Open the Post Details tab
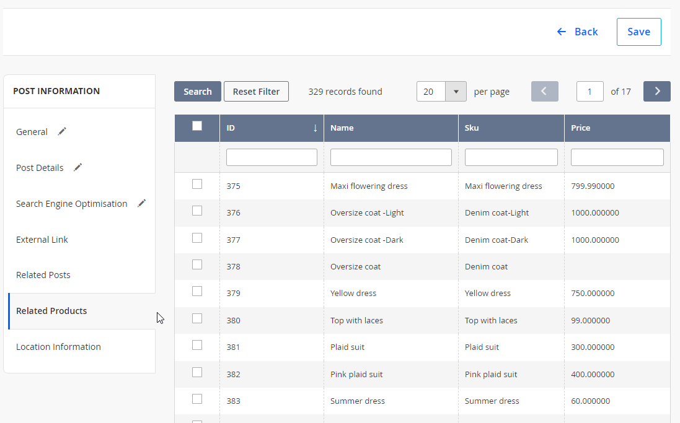Screen dimensions: 680x423 40,168
